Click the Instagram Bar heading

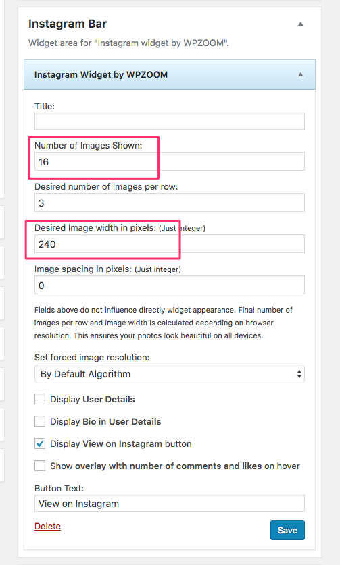(x=68, y=24)
